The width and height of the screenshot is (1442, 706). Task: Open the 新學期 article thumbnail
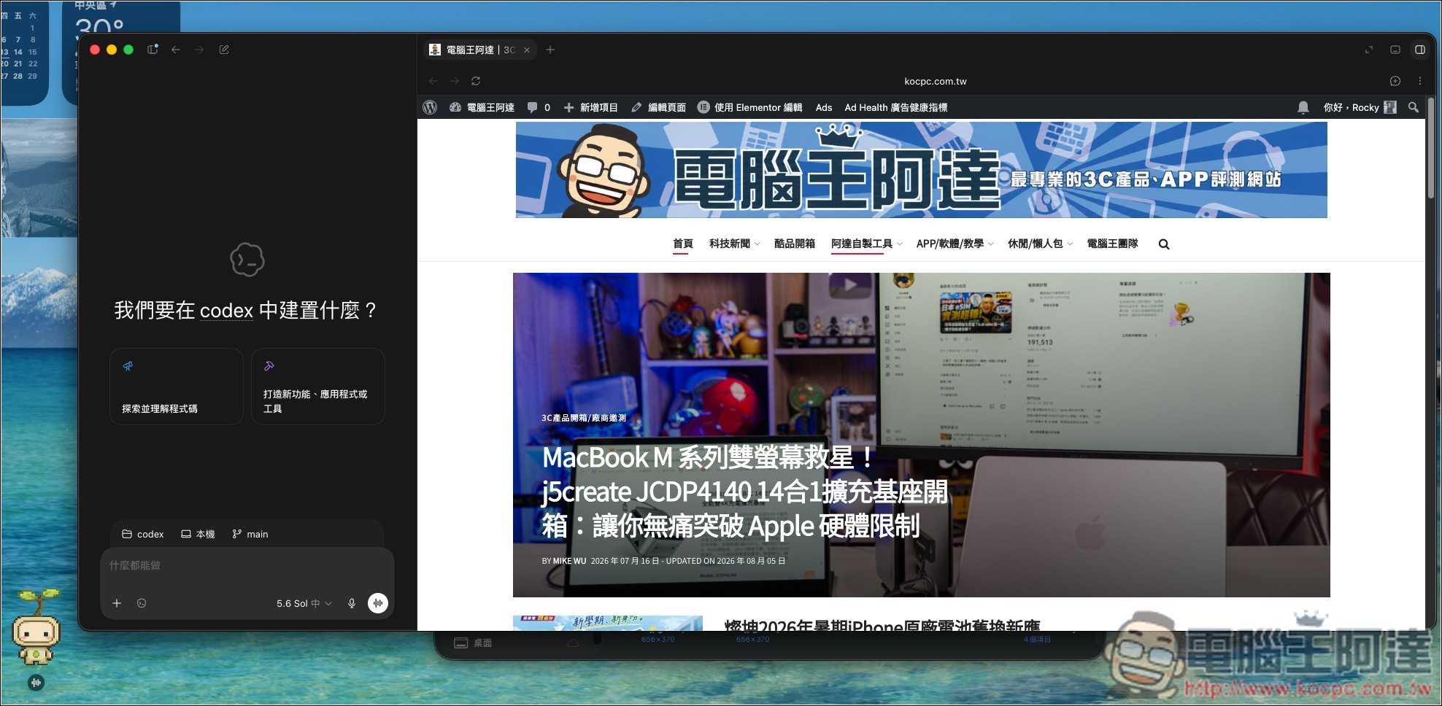pyautogui.click(x=608, y=624)
